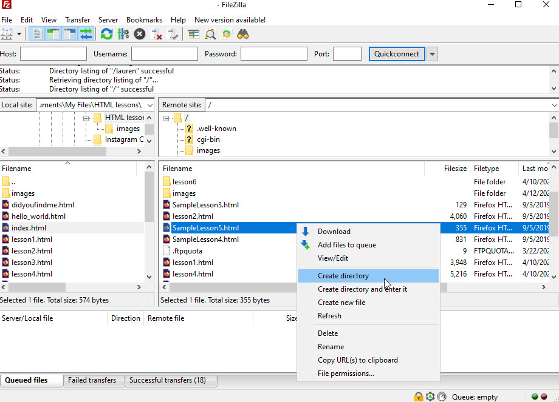Screen dimensions: 559x402
Task: Toggle the message log display
Action: pyautogui.click(x=36, y=35)
